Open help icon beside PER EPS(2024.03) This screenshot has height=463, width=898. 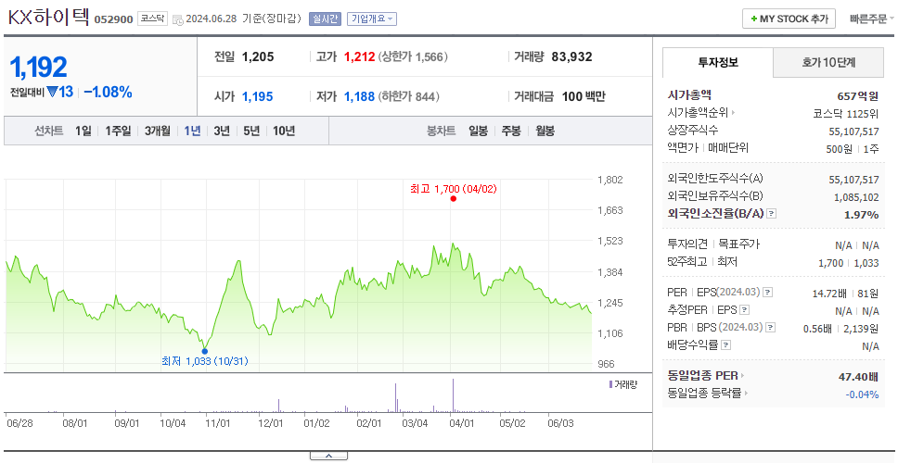pos(767,293)
